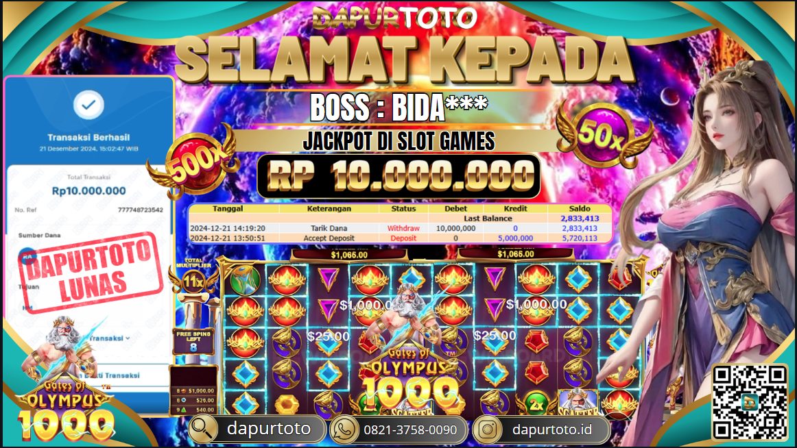Viewport: 797px width, 448px height.
Task: Tap the WhatsApp phone icon
Action: (x=344, y=430)
